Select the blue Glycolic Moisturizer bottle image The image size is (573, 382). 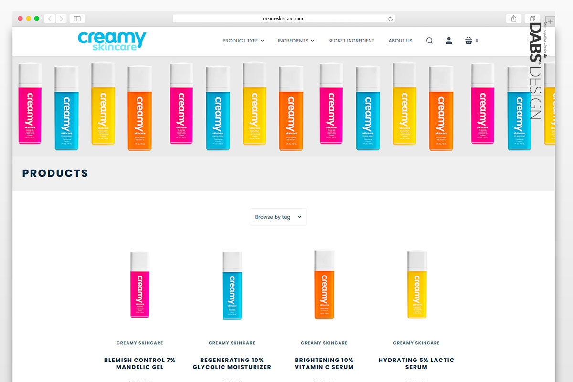(x=232, y=286)
